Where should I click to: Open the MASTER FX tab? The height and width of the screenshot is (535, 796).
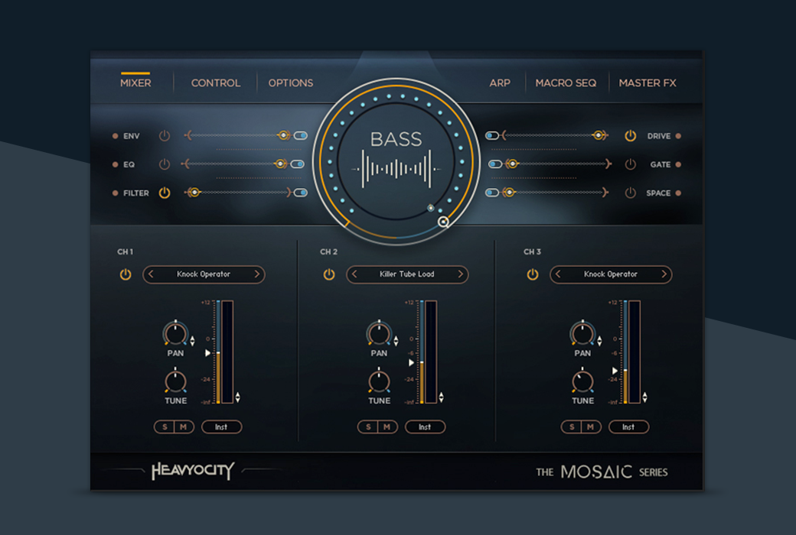(648, 83)
